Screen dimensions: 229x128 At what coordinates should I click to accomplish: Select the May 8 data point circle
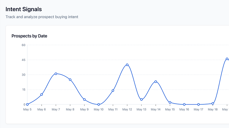point(70,80)
